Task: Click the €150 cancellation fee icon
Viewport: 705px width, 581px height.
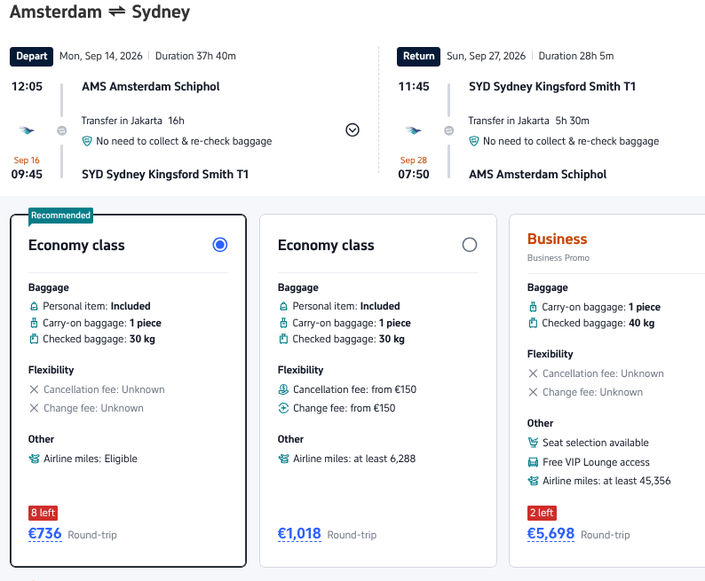Action: pos(284,389)
